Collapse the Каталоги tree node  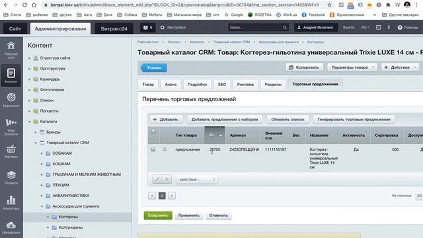[x=29, y=122]
